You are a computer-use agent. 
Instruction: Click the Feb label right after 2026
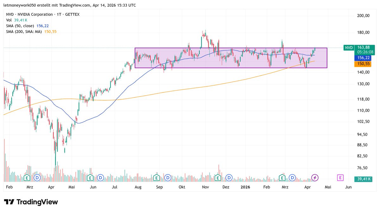267,187
